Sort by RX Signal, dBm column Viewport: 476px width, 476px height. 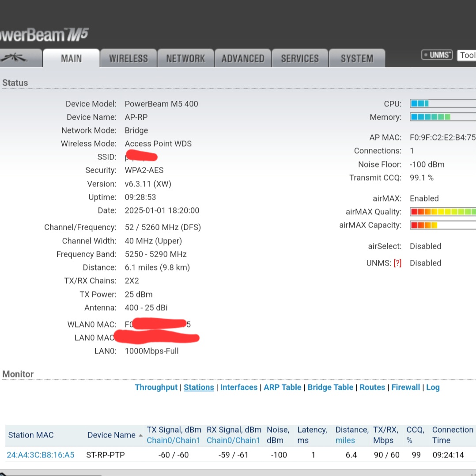point(234,435)
